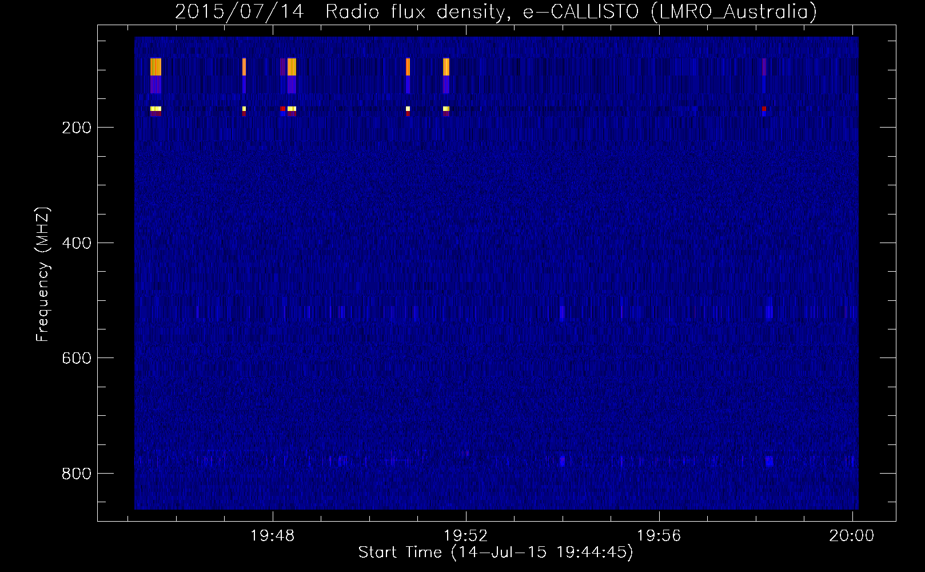Image resolution: width=925 pixels, height=572 pixels.
Task: Click the 600 MHz frequency tick label
Action: click(77, 358)
